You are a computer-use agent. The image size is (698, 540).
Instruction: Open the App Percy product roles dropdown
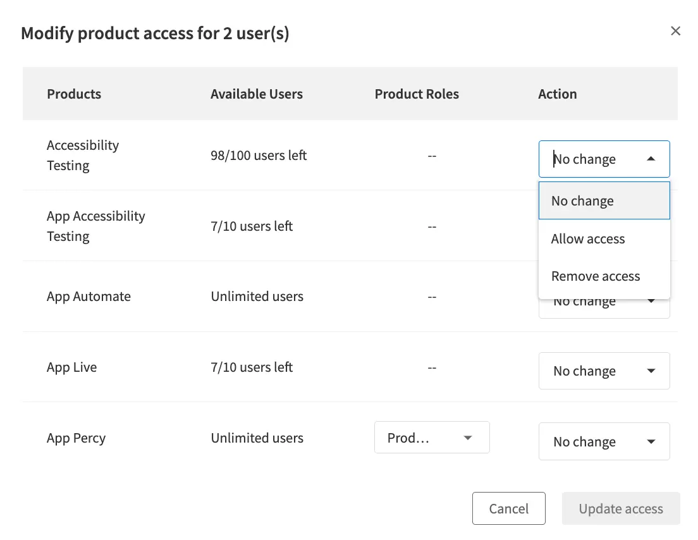click(432, 438)
